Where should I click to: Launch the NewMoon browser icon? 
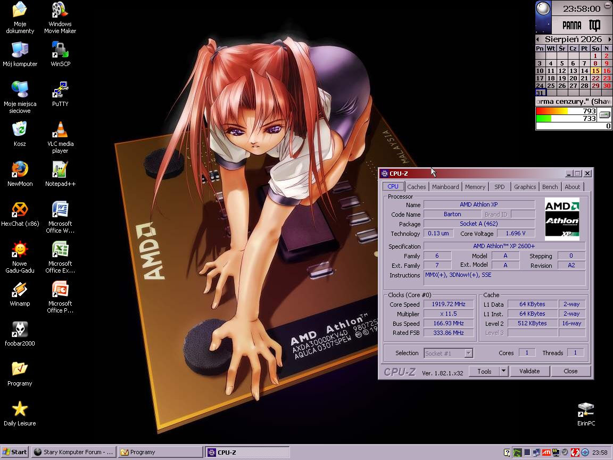click(20, 174)
